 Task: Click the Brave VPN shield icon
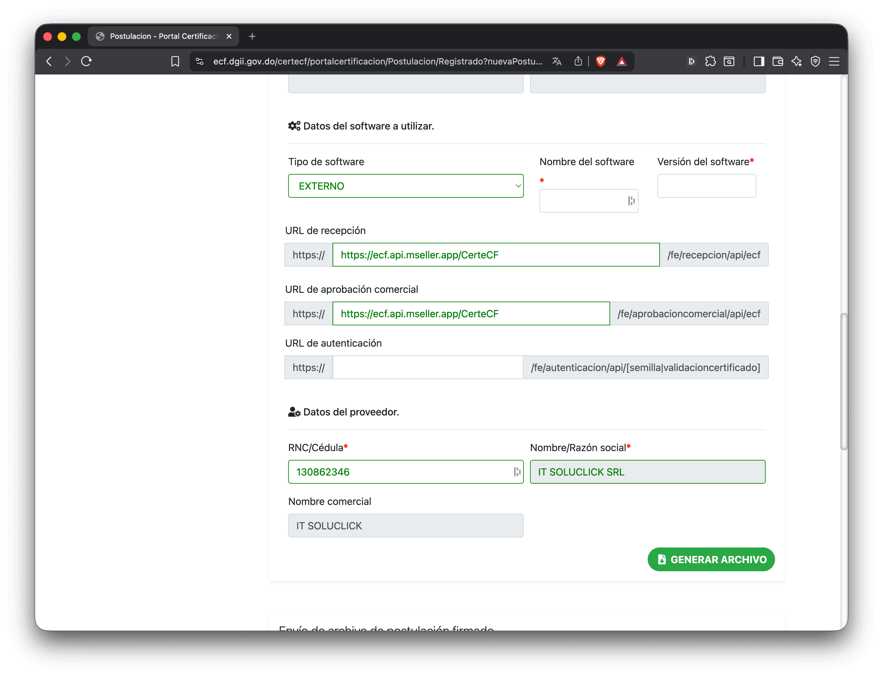815,61
